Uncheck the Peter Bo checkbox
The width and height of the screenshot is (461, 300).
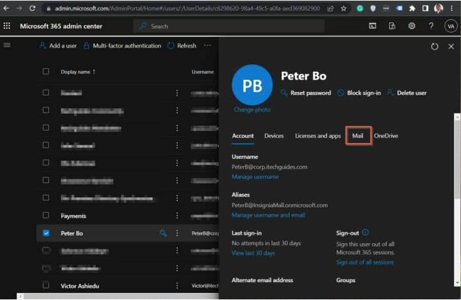(x=46, y=233)
